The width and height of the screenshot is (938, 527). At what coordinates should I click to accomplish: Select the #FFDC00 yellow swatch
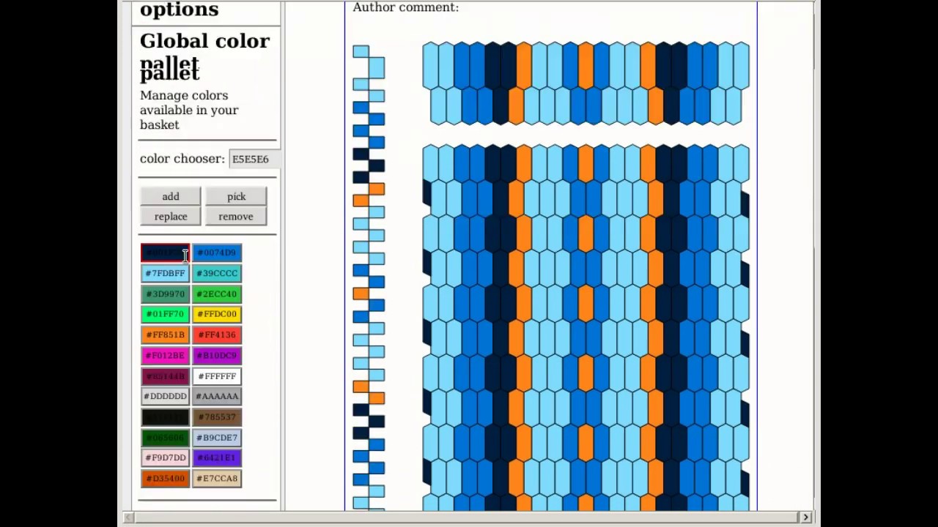coord(217,314)
